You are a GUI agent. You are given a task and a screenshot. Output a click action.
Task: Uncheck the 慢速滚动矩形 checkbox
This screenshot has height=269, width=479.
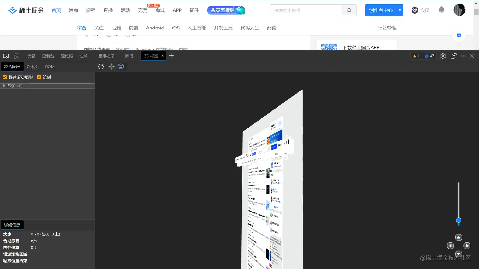[4, 77]
